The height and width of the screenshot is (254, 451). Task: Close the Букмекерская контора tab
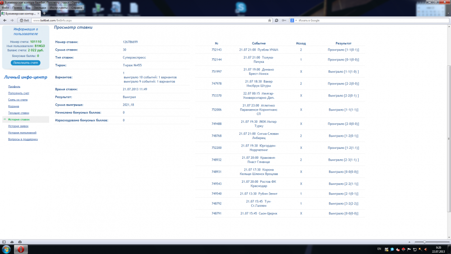coord(38,14)
